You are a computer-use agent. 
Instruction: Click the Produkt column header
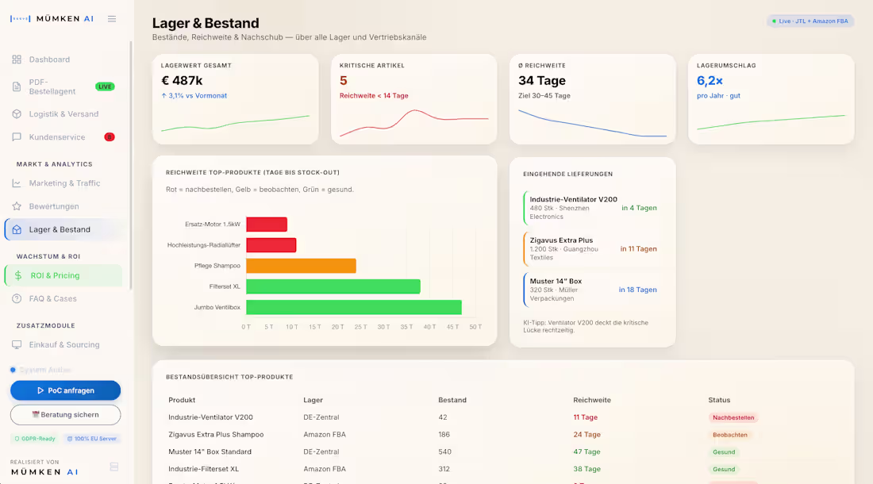pos(182,400)
